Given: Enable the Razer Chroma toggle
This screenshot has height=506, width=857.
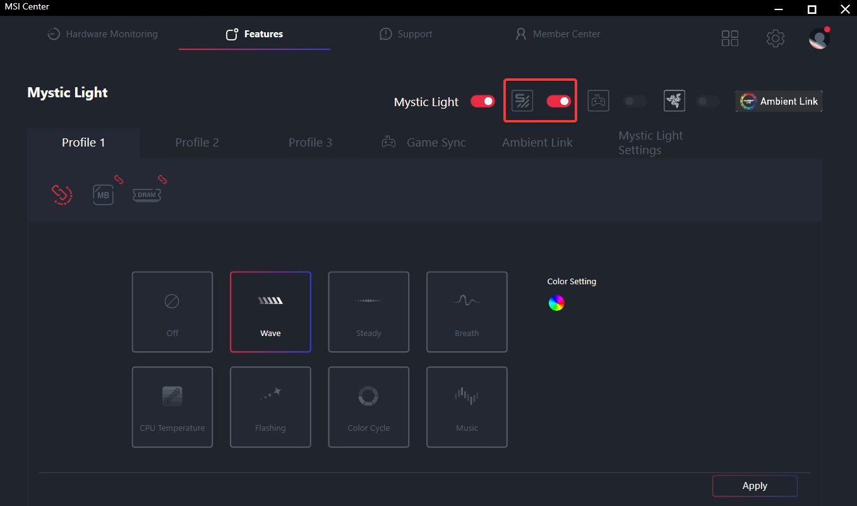Looking at the screenshot, I should [707, 102].
